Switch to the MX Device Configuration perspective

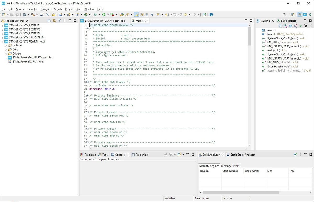pyautogui.click(x=305, y=15)
